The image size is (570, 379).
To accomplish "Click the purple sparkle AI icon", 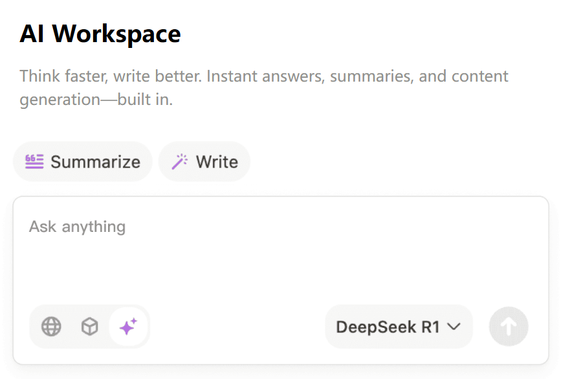I will (x=128, y=327).
